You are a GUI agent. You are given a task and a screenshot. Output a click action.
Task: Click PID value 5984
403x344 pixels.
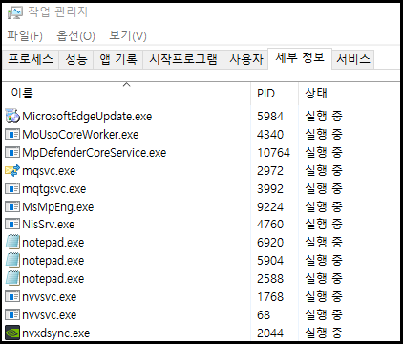270,117
